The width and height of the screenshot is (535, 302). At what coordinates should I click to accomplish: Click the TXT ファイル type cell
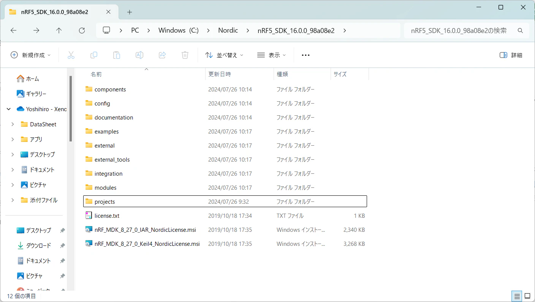point(290,215)
